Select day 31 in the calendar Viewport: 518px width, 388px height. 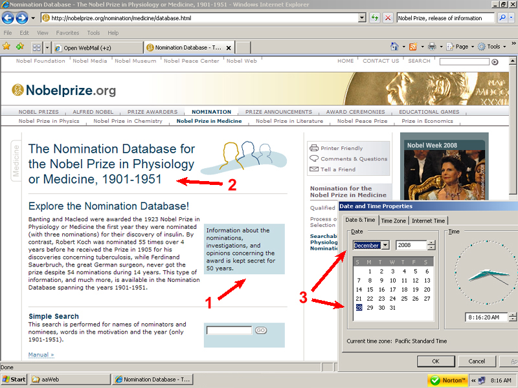[x=392, y=308]
